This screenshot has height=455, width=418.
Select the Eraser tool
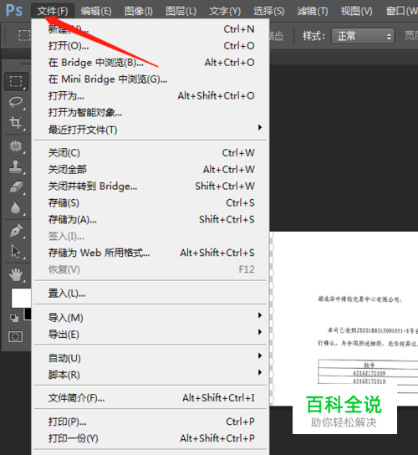(16, 187)
